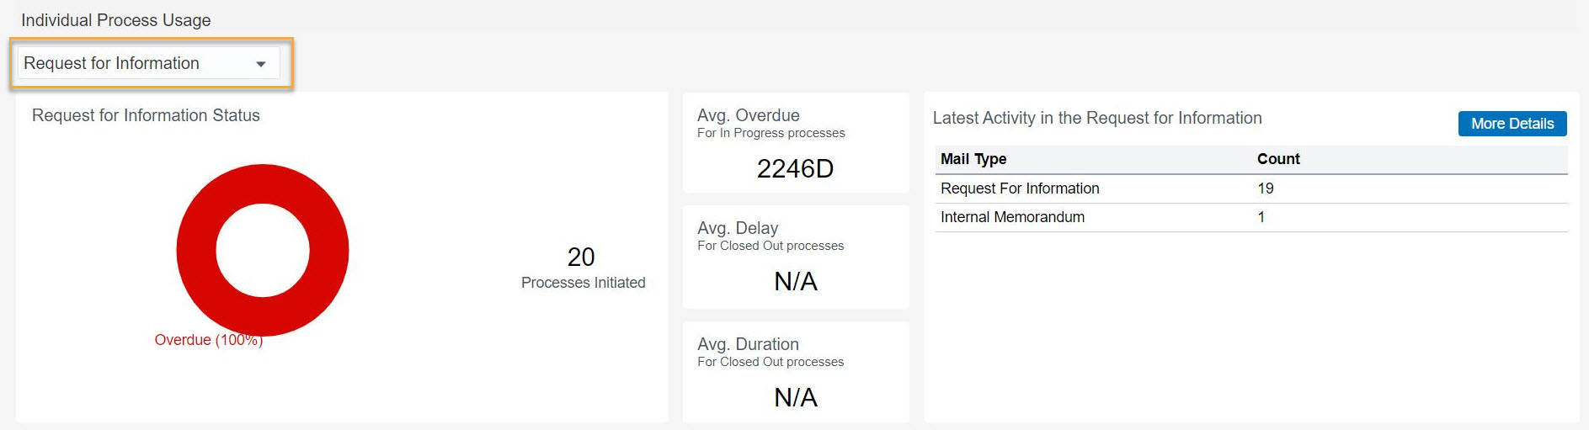
Task: Click the count 1 cell for Internal Memorandum
Action: (1261, 217)
